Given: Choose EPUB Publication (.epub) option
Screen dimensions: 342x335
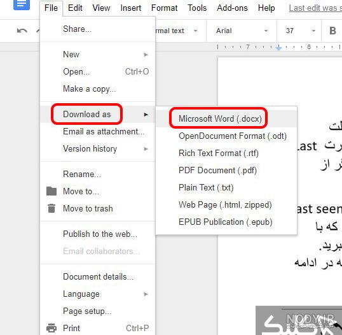Looking at the screenshot, I should pos(226,222).
